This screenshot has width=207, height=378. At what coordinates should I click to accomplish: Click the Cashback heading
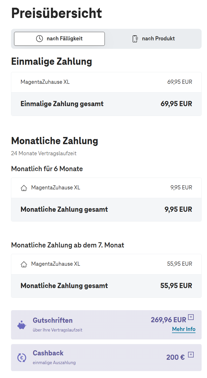48,353
